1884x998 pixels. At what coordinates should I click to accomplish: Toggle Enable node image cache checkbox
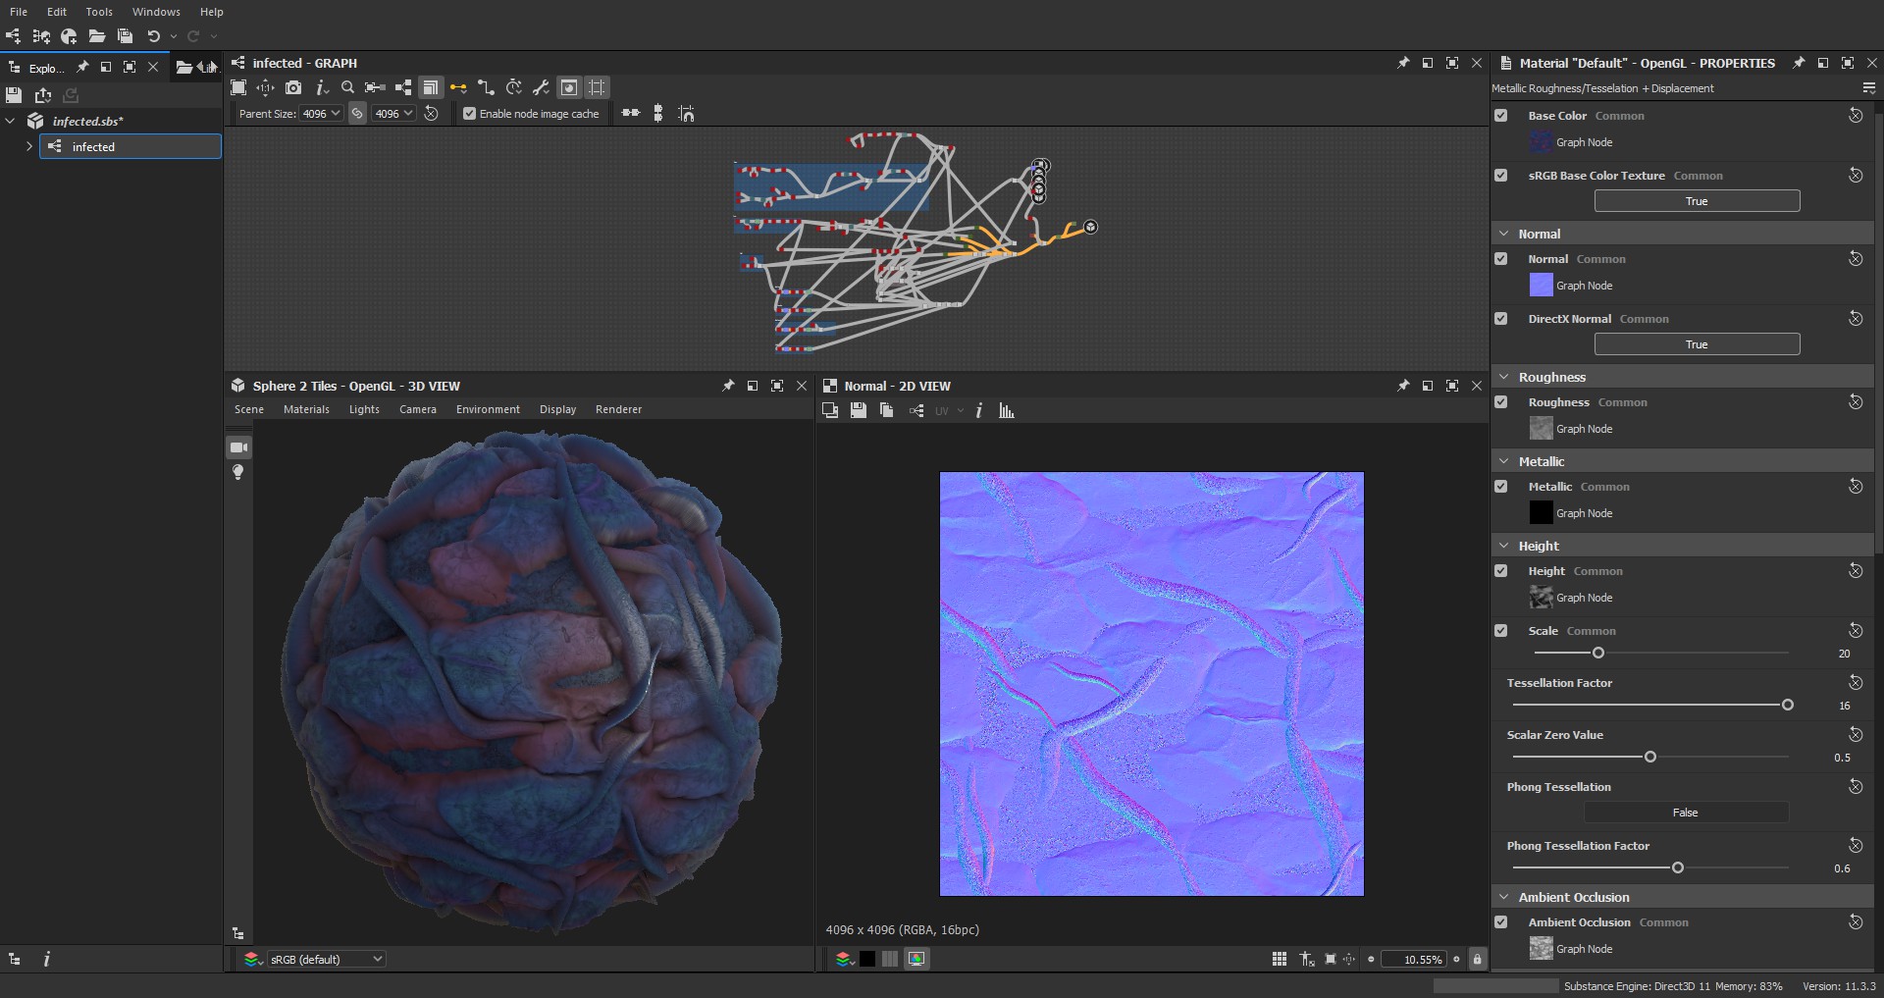click(470, 114)
